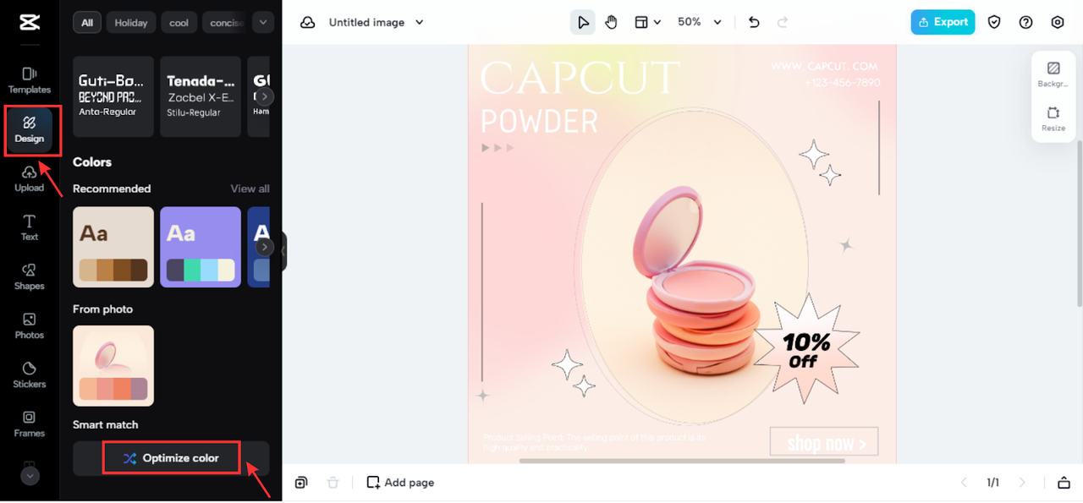Open the Background tool
Viewport: 1083px width, 503px height.
tap(1053, 74)
